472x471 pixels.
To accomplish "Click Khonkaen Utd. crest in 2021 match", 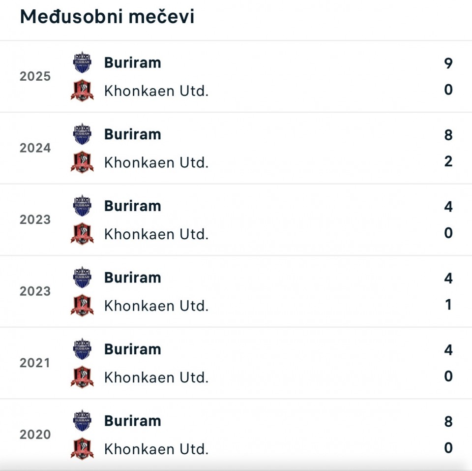I will coord(82,377).
